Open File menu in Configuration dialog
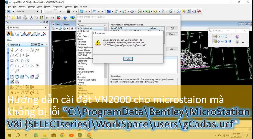 [x=80, y=21]
